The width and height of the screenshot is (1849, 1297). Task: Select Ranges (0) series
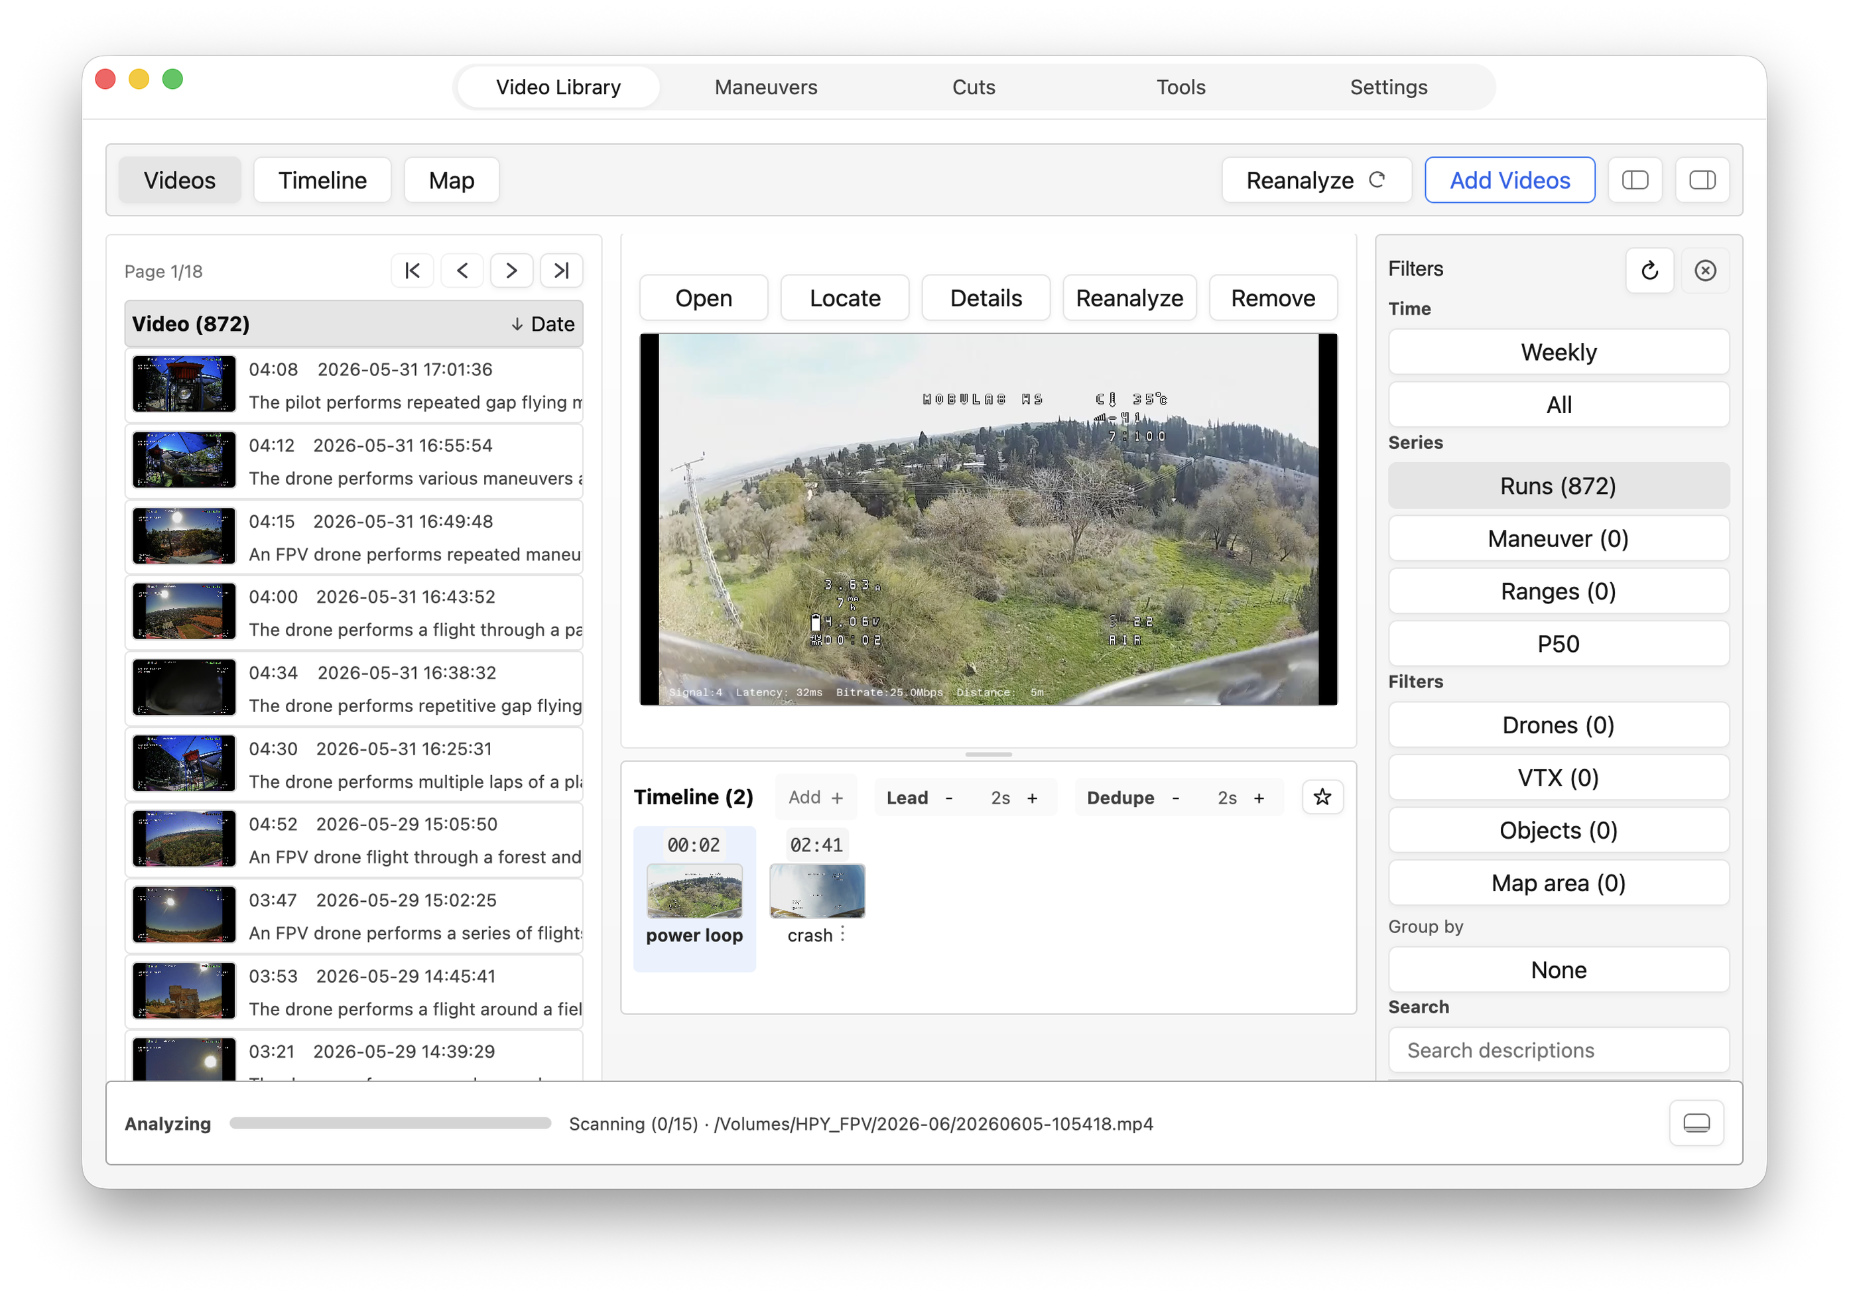click(1559, 591)
